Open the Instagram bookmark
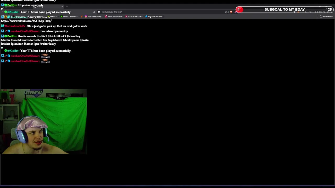Screen dimensions: 335x188 coord(93,16)
